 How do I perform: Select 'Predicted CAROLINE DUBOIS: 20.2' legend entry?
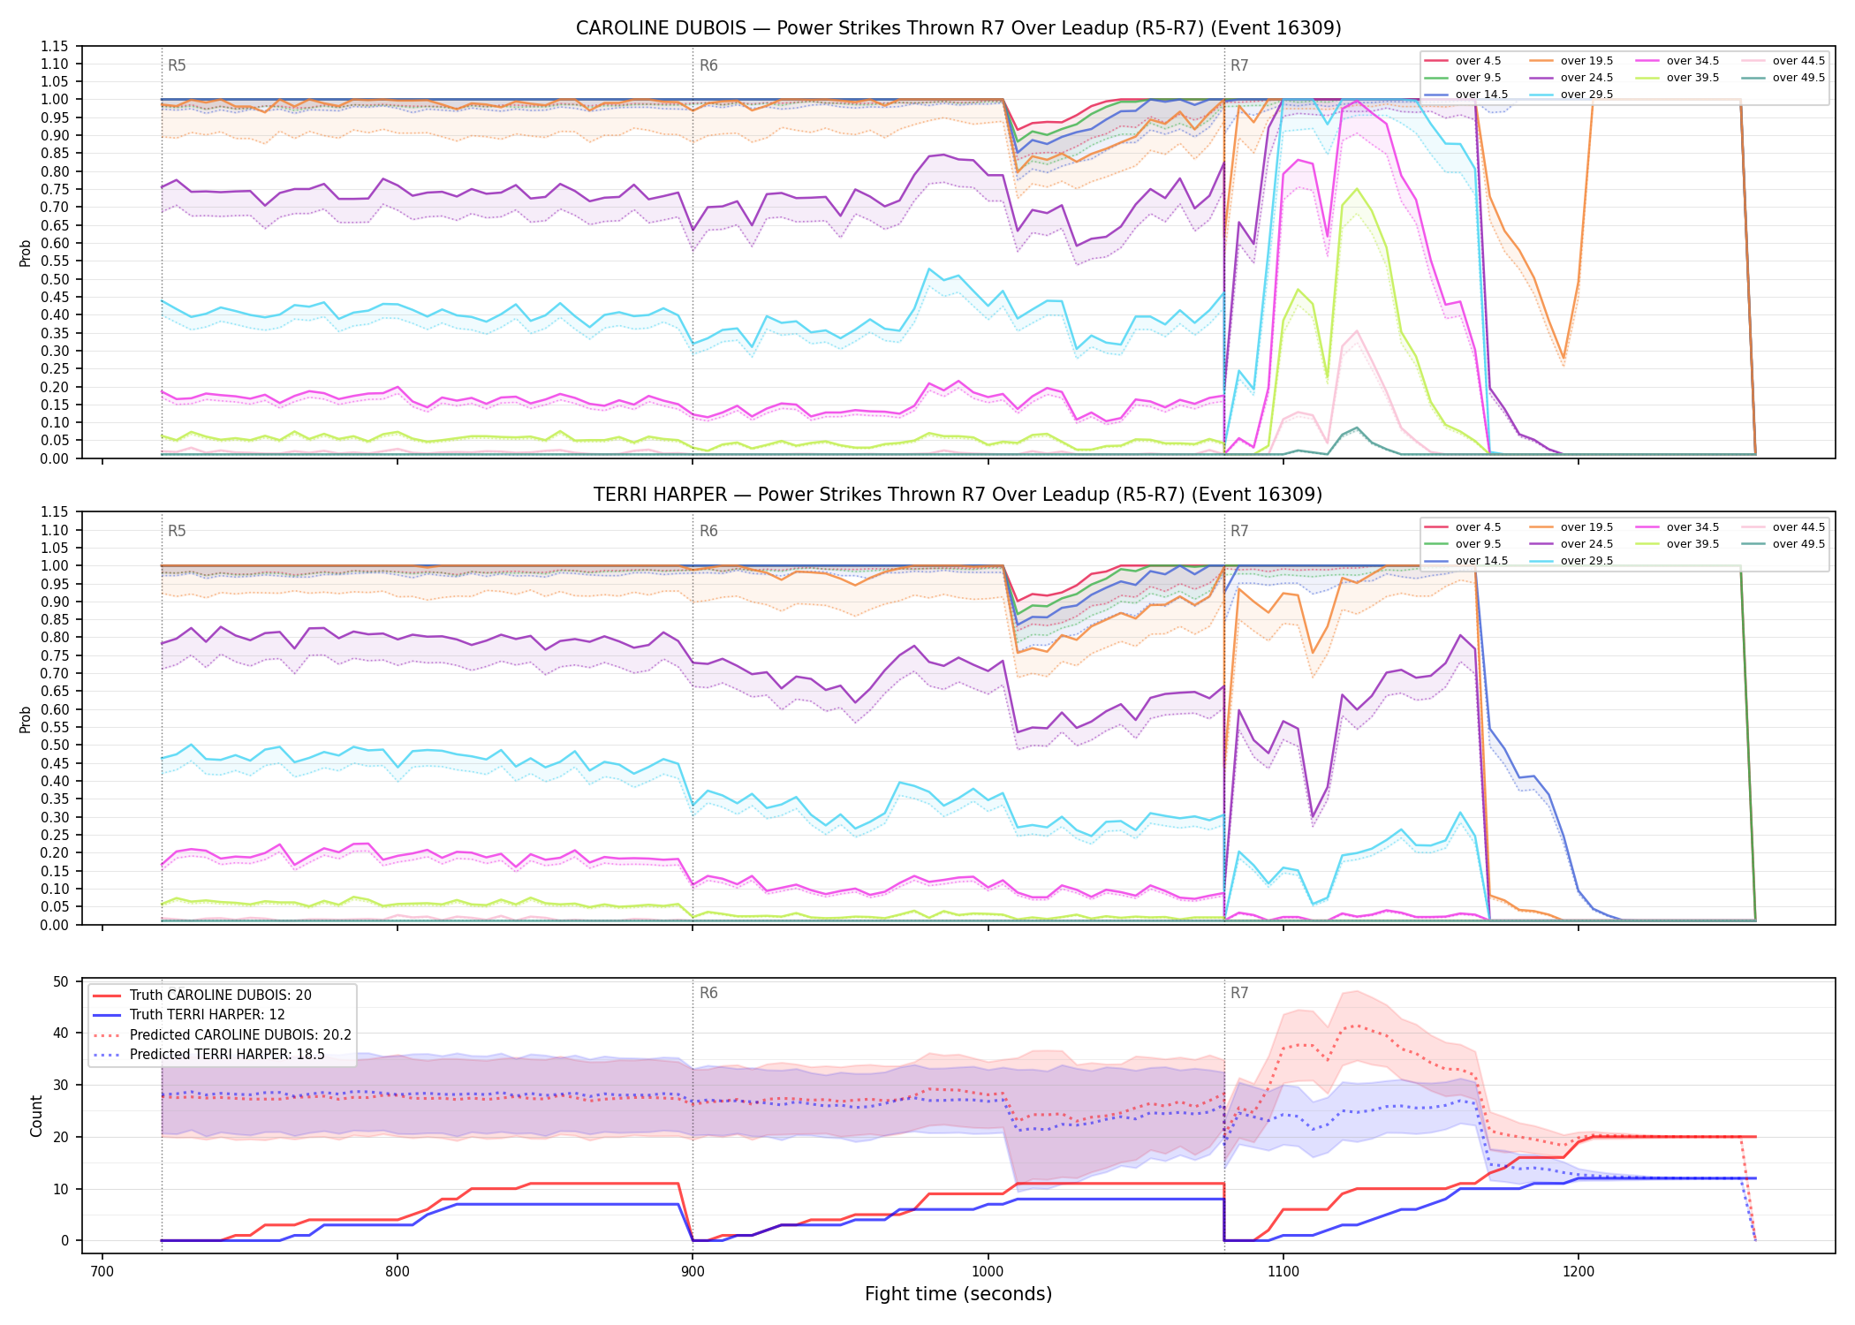pyautogui.click(x=223, y=1034)
